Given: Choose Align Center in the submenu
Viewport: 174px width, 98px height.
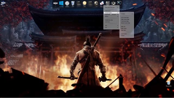Looking at the screenshot, I should click(x=127, y=28).
